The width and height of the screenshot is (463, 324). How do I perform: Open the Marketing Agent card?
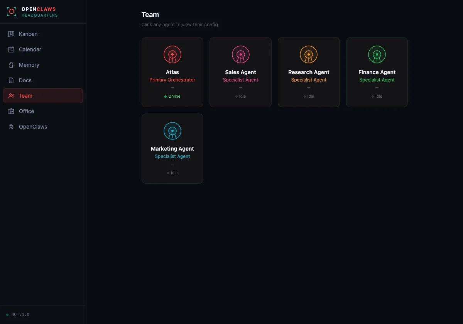coord(172,149)
